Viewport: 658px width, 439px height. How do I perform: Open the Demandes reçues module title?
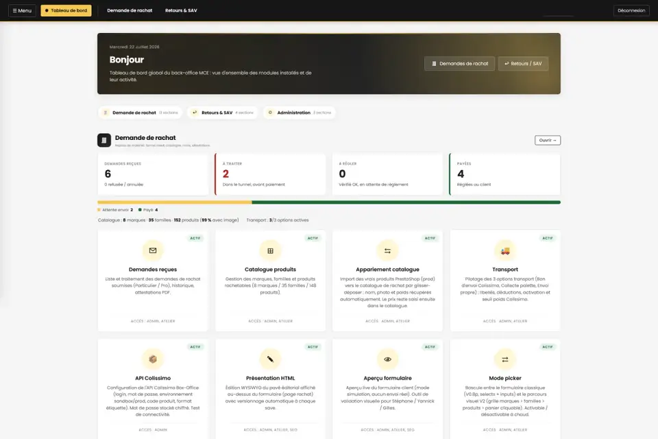[153, 270]
